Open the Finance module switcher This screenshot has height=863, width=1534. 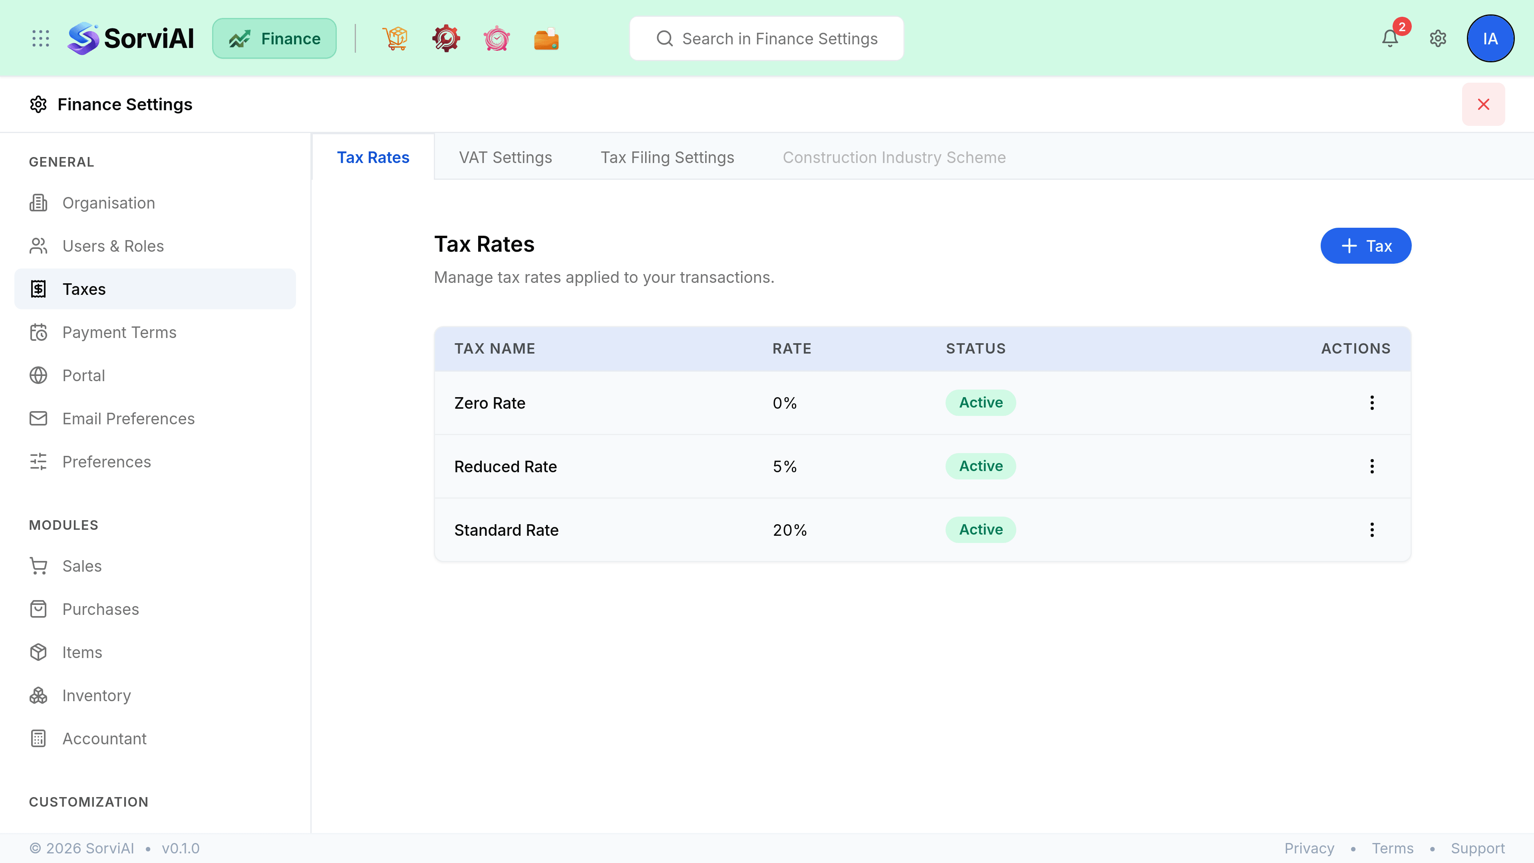(x=274, y=39)
